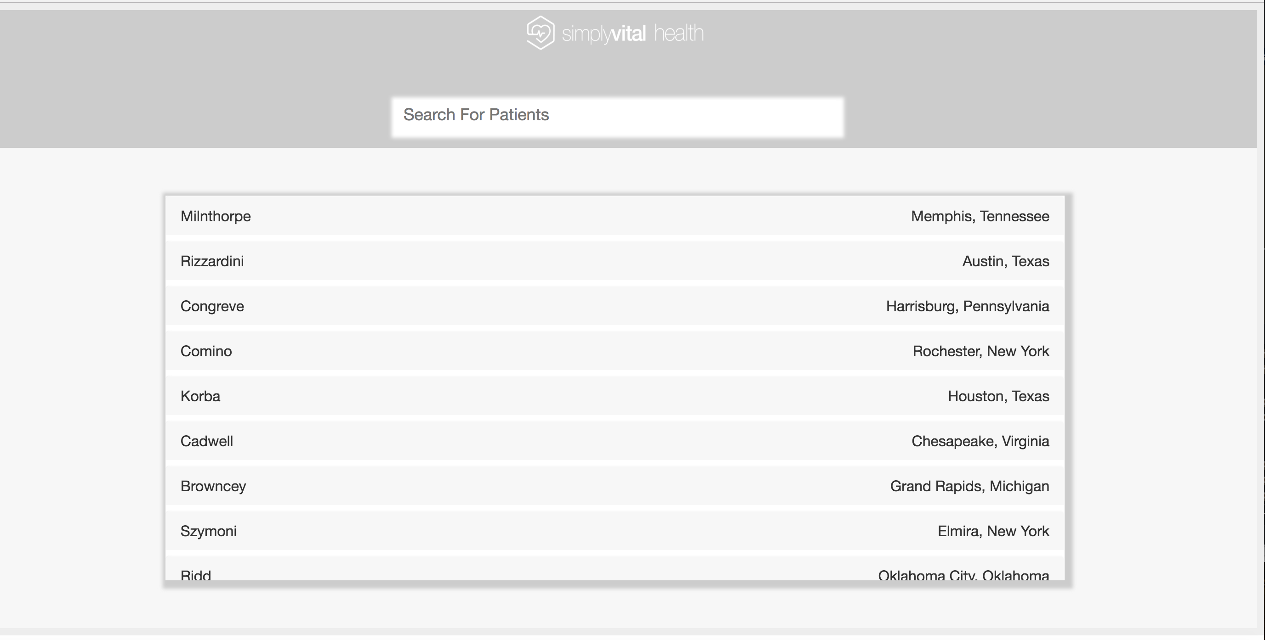Click 'Memphis, Tennessee' location text

pos(980,216)
